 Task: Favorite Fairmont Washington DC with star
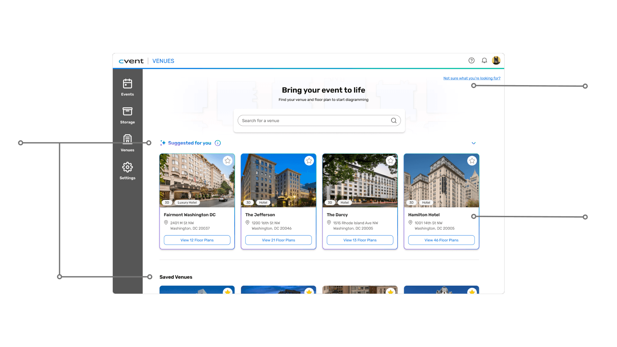(228, 161)
